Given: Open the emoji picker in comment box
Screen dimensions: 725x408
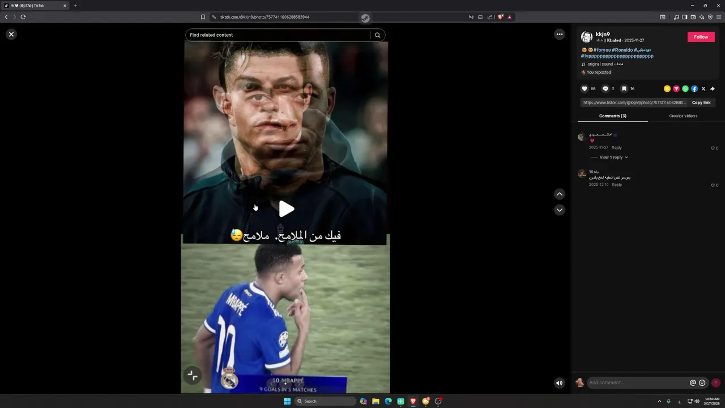Looking at the screenshot, I should pyautogui.click(x=702, y=382).
